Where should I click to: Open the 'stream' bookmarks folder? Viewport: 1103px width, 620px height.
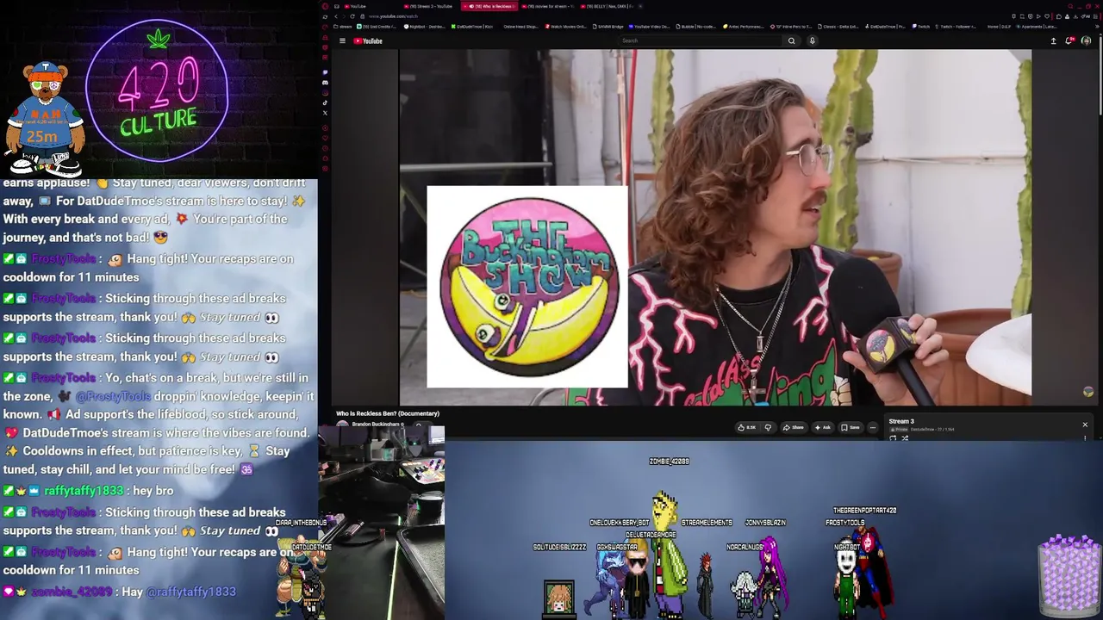[344, 27]
